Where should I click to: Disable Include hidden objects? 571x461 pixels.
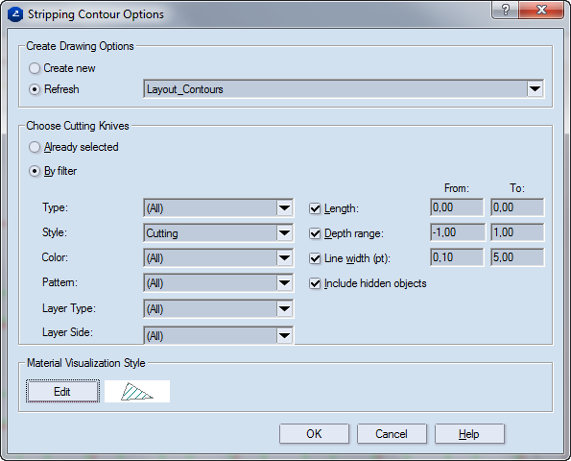[315, 283]
